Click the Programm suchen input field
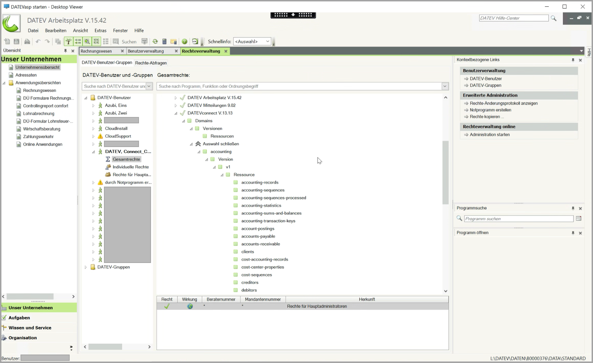Screen dimensions: 593x363 coord(518,219)
